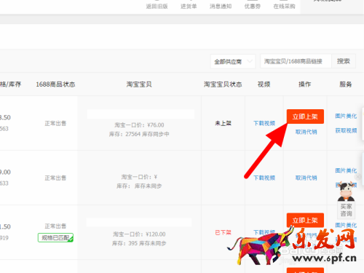Click 取消代销 in the first row
Image resolution: width=364 pixels, height=273 pixels.
pos(306,132)
